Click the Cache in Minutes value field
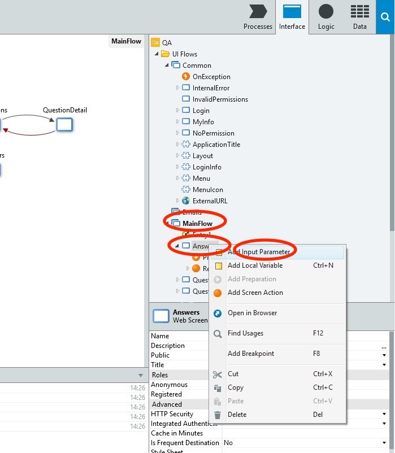Image resolution: width=395 pixels, height=453 pixels. tap(305, 433)
